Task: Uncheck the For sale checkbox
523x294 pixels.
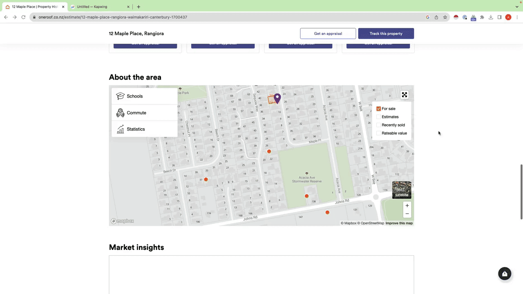Action: click(x=378, y=109)
